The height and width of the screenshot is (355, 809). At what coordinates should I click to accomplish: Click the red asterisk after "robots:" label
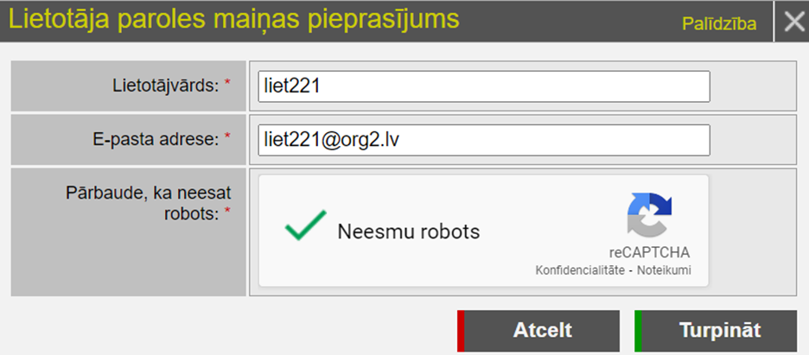(x=228, y=211)
